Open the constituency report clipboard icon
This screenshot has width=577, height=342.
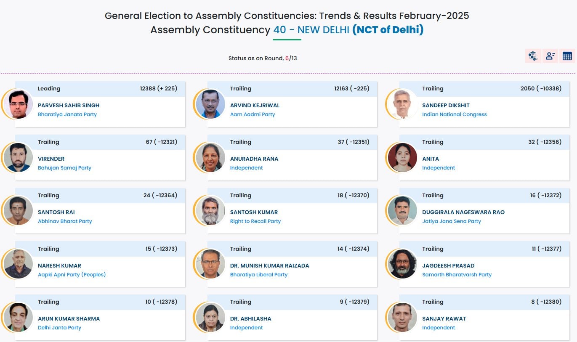pos(533,56)
